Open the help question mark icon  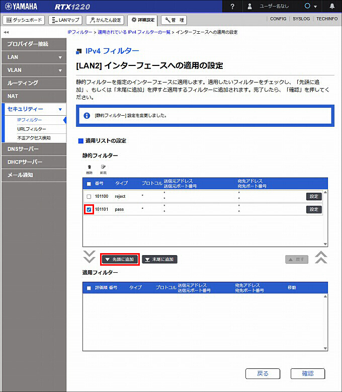[232, 6]
